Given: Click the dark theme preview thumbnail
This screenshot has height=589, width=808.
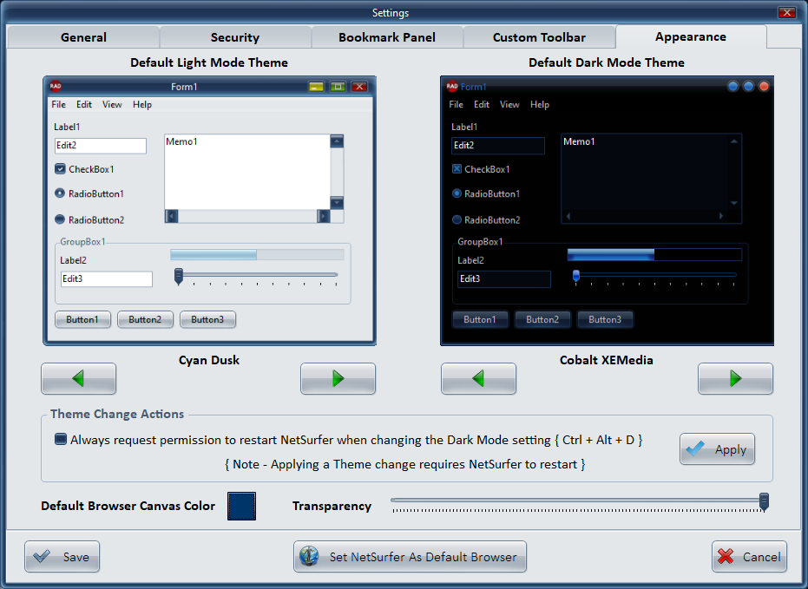Looking at the screenshot, I should 607,211.
